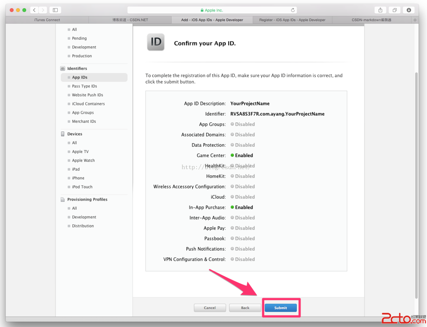Open iCloud Containers in sidebar
The image size is (427, 327).
coord(88,104)
